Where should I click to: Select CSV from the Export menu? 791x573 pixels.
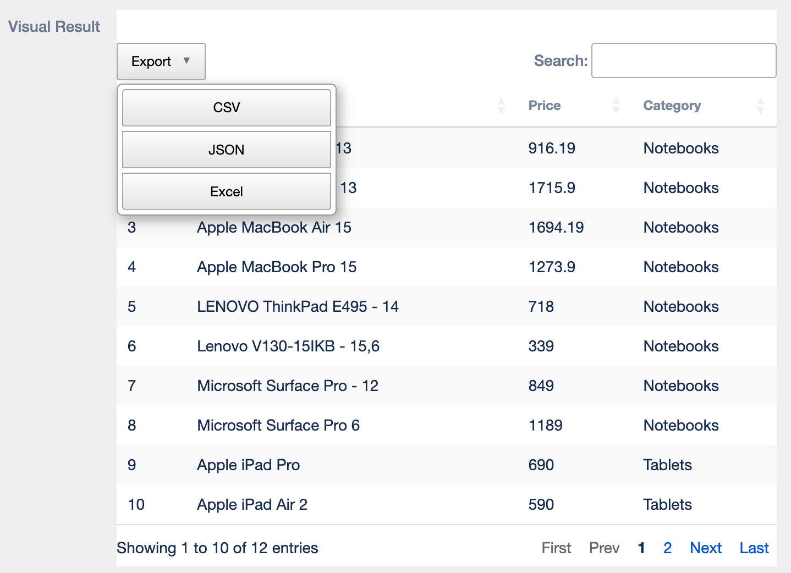(x=226, y=107)
